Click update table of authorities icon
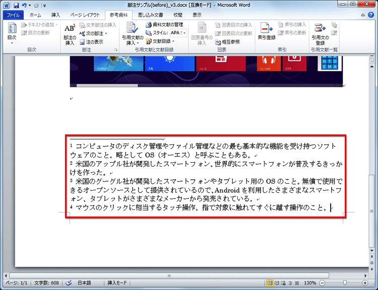This screenshot has height=290, width=378. tap(334, 33)
